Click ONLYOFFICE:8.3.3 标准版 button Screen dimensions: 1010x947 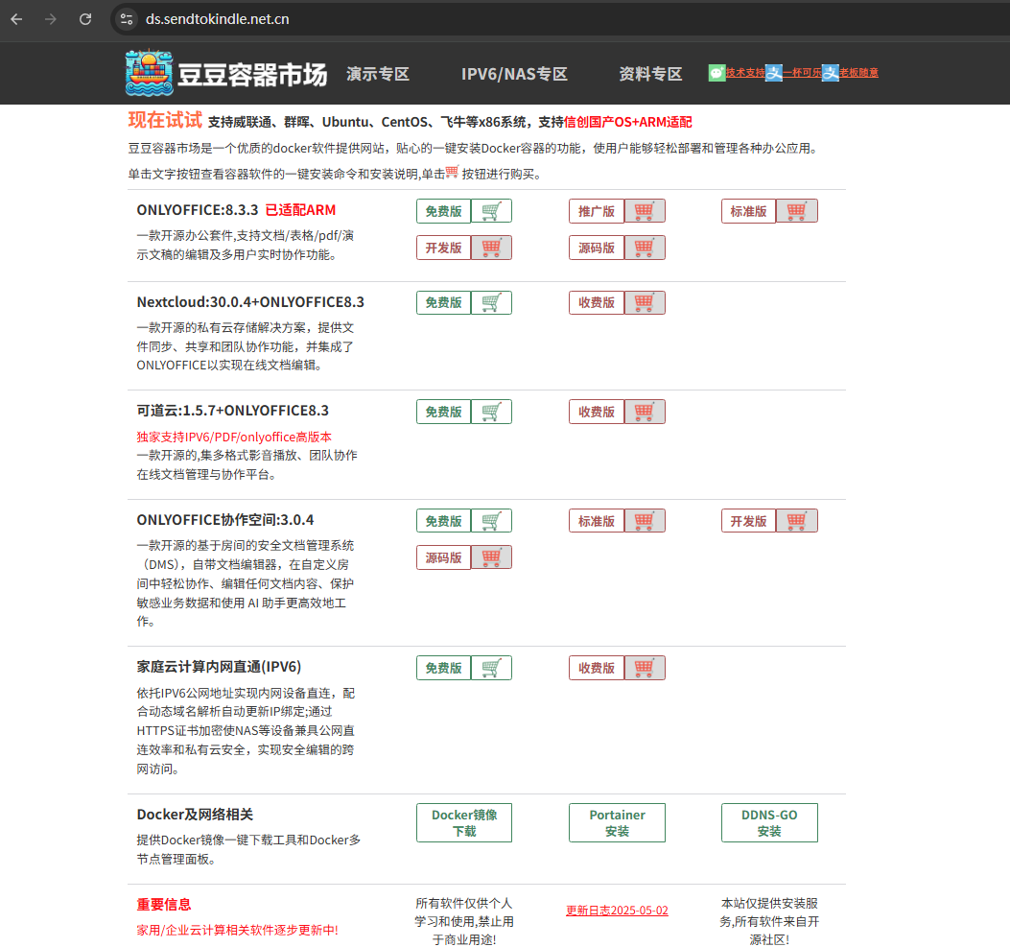pyautogui.click(x=748, y=211)
